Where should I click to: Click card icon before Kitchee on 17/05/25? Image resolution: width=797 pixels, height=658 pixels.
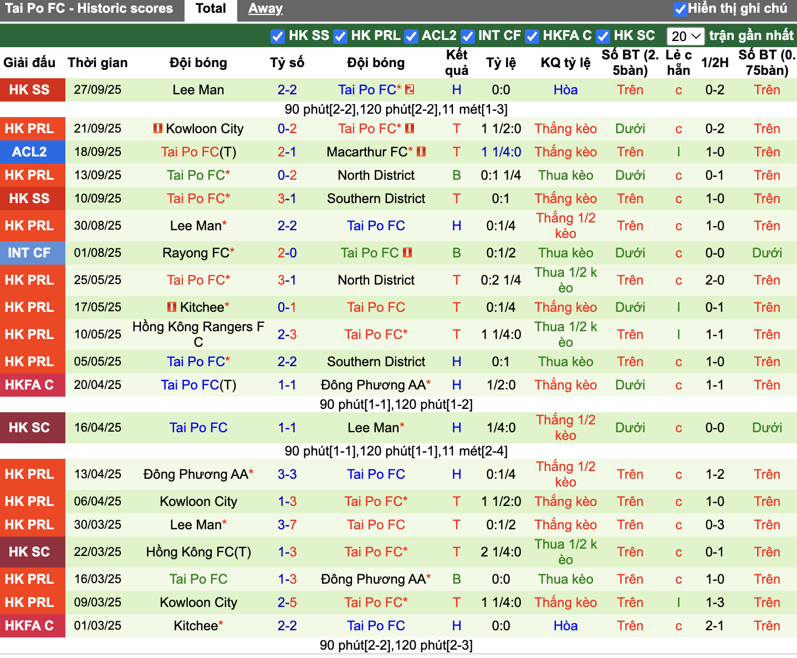(172, 307)
